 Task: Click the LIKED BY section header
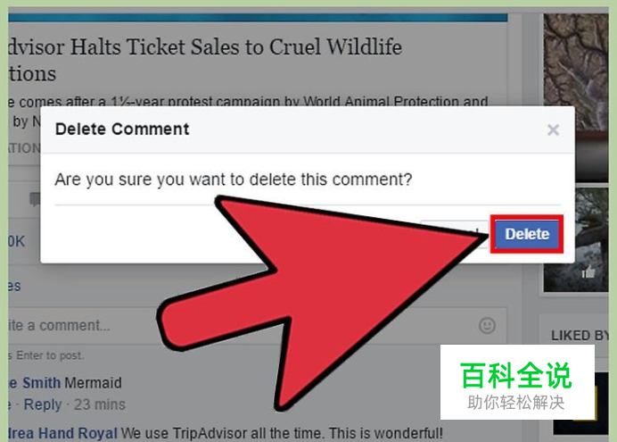tap(580, 336)
